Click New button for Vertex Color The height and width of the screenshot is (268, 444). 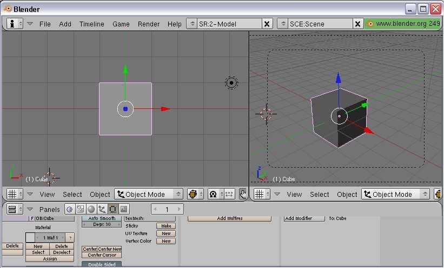click(166, 241)
